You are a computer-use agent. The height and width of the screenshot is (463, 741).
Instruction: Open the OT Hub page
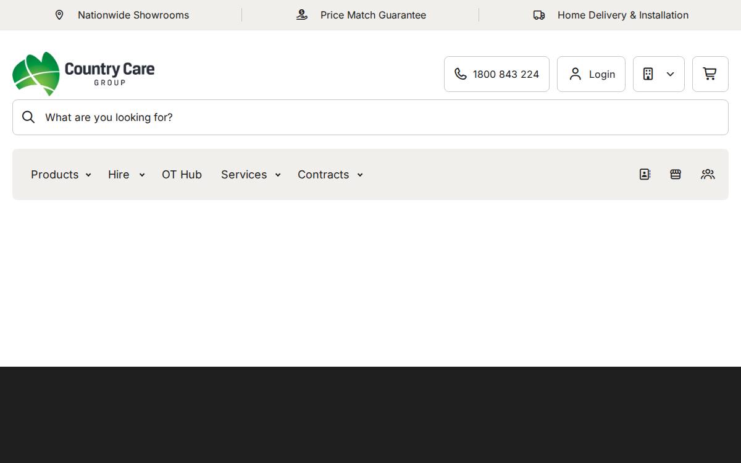click(x=182, y=175)
